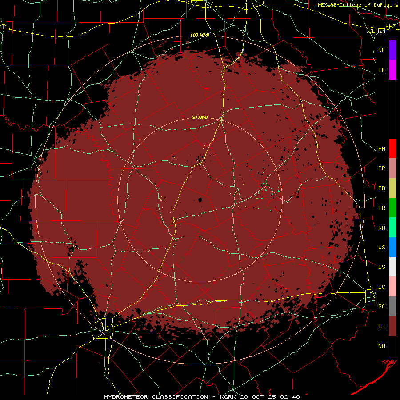Click the ND black legend swatch
Viewport: 400px width, 400px height.
(392, 346)
